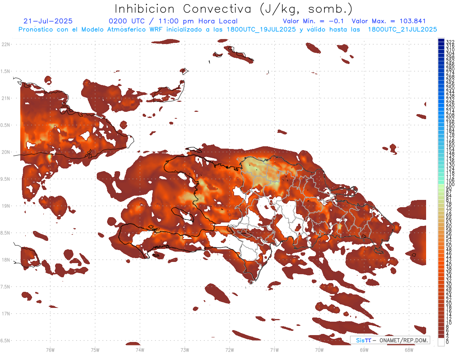This screenshot has width=459, height=355.
Task: Click the 72W longitude axis label
Action: [x=229, y=350]
